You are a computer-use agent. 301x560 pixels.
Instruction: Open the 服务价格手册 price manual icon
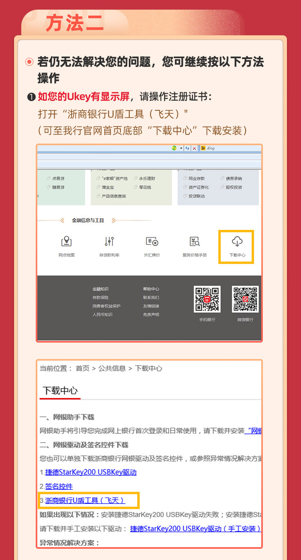tap(195, 241)
